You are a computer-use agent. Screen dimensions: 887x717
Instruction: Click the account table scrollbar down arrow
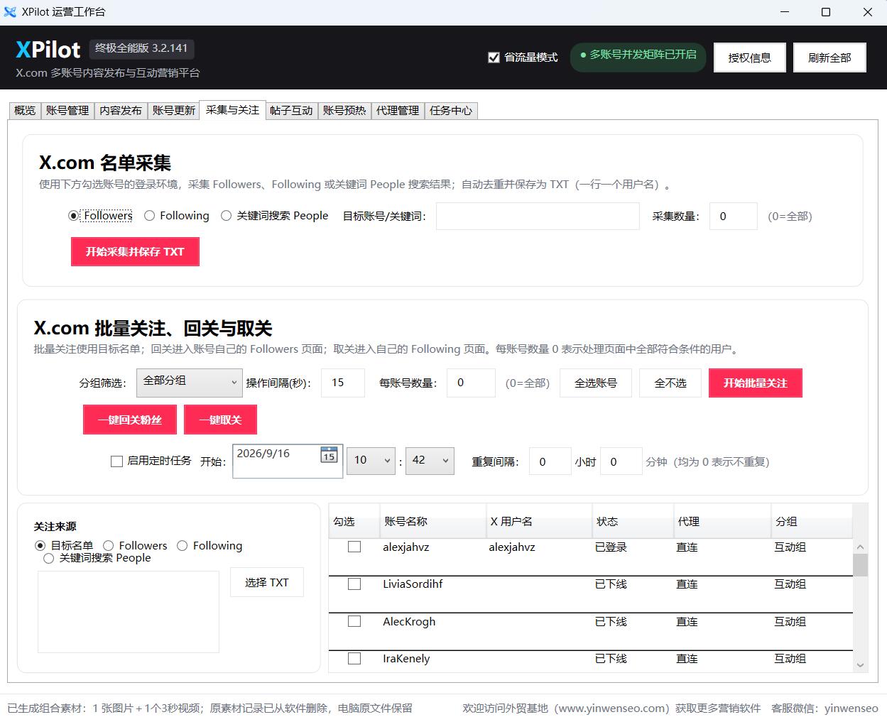pos(860,665)
